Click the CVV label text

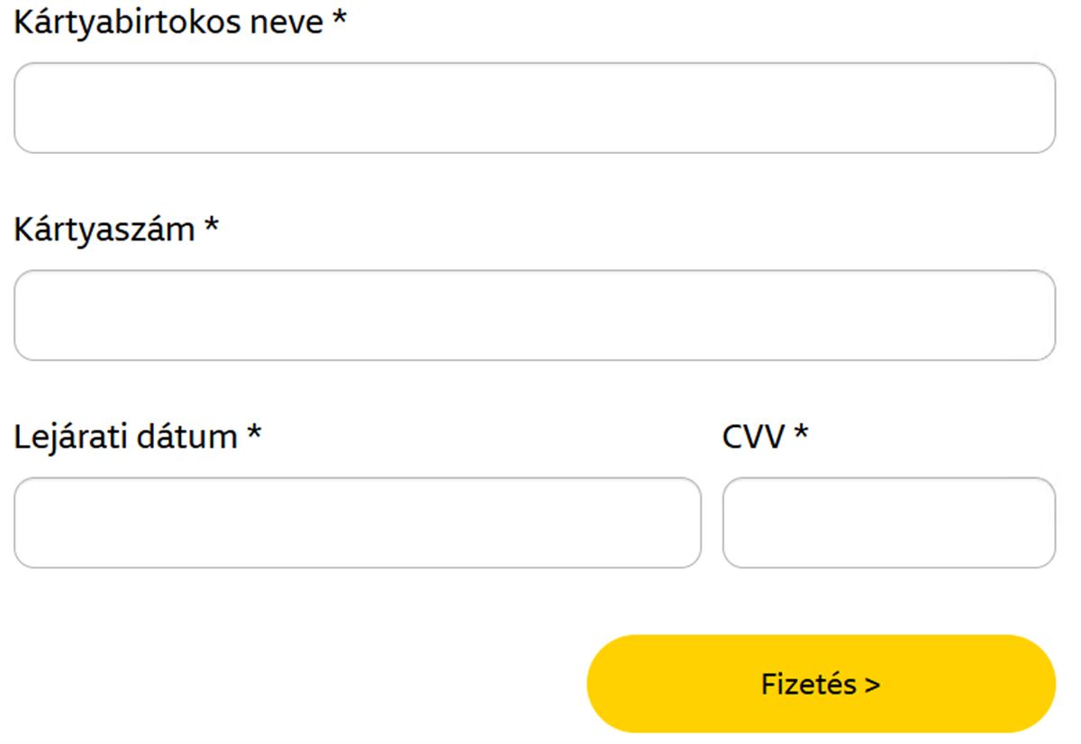(x=754, y=438)
